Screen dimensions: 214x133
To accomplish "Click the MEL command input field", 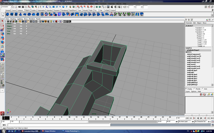I will point(59,125).
